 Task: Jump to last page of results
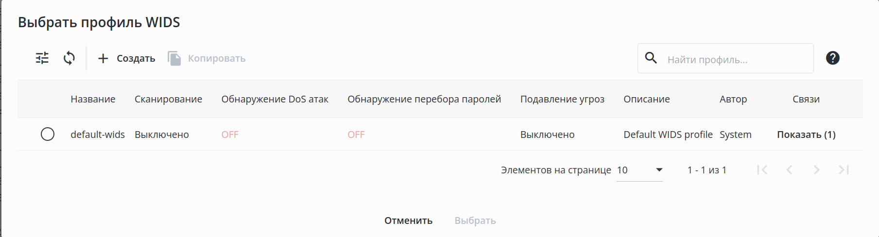[844, 170]
